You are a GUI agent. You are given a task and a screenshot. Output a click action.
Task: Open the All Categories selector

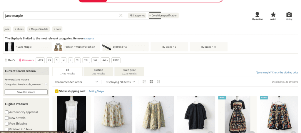click(137, 16)
